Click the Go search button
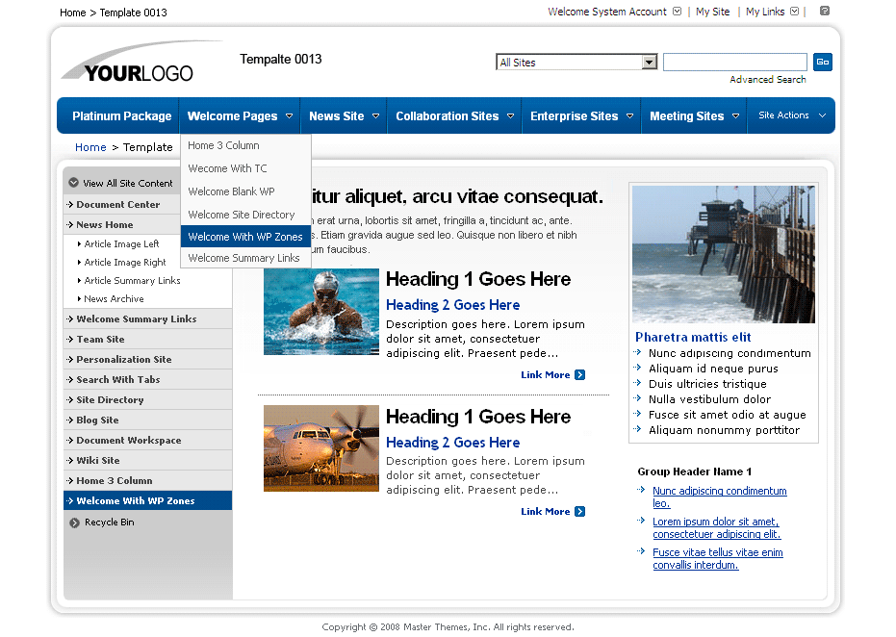 tap(822, 62)
